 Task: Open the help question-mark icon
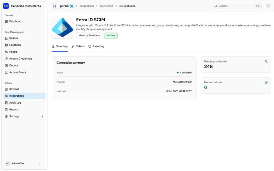(x=268, y=6)
